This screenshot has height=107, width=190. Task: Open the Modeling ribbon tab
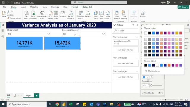coord(34,7)
